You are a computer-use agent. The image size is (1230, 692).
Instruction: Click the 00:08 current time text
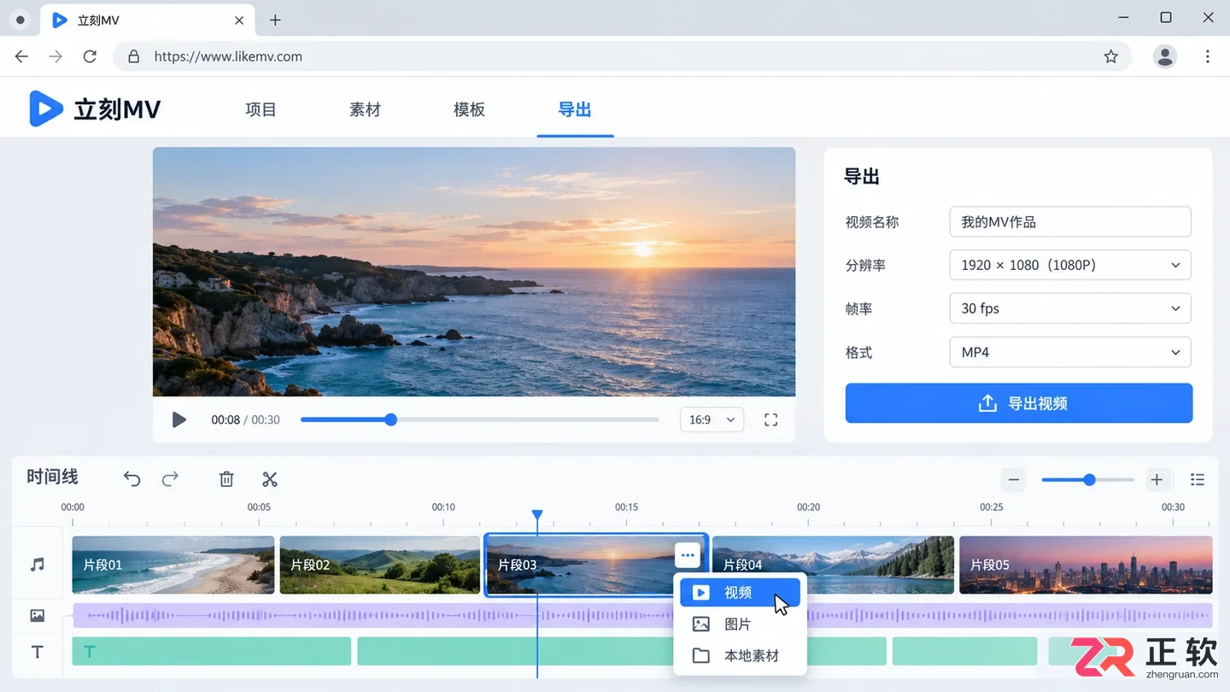click(x=225, y=419)
